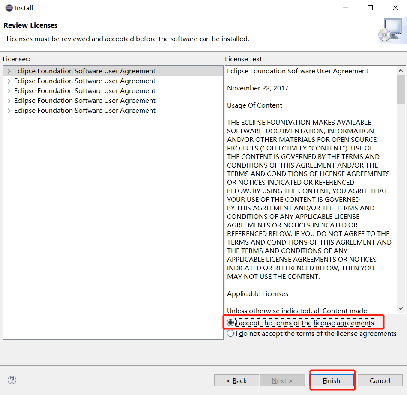Screen dimensions: 407x395
Task: Click inside the license text area at 'Usage Of Content'
Action: click(254, 105)
